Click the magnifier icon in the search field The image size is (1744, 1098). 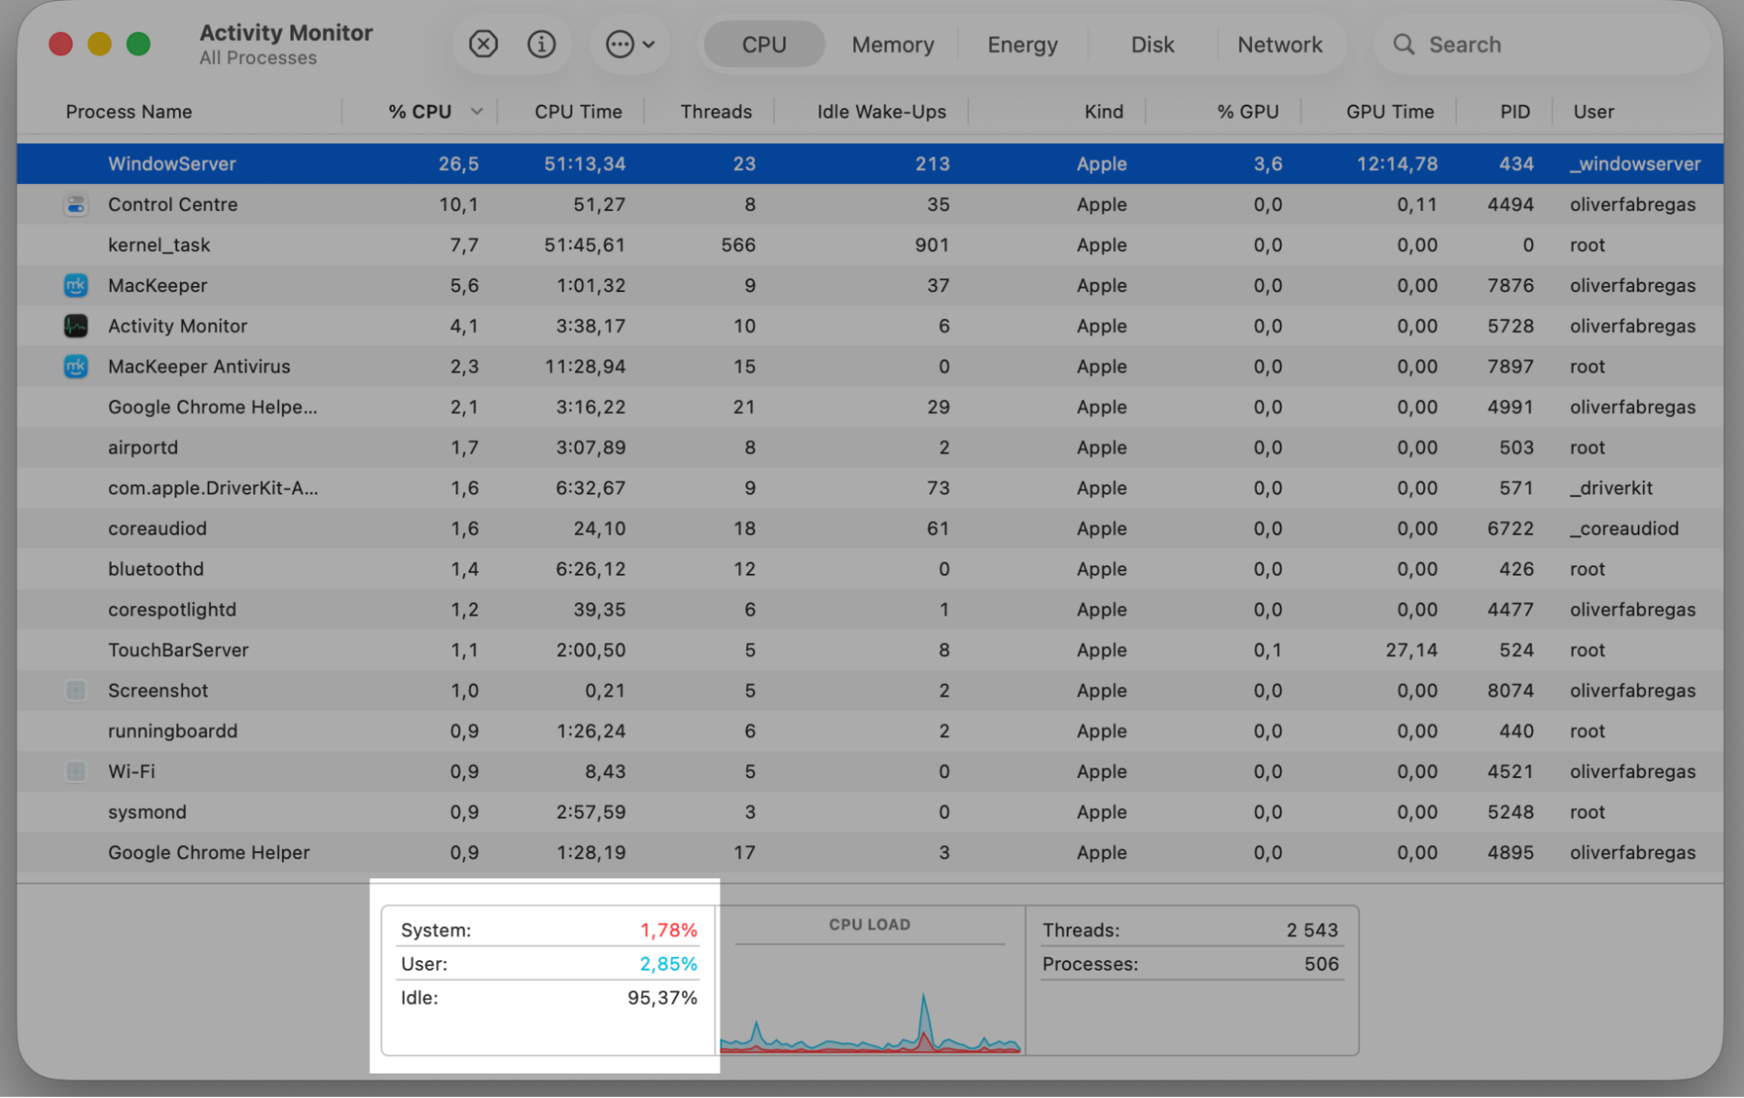click(x=1403, y=44)
